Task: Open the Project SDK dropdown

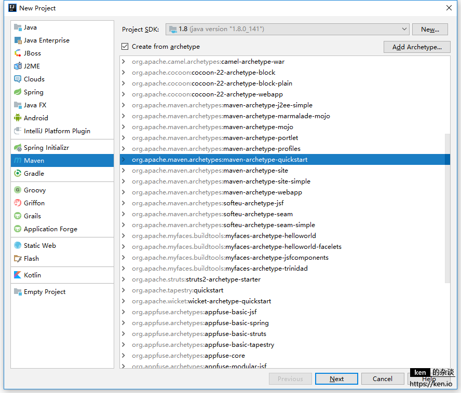Action: (x=287, y=29)
